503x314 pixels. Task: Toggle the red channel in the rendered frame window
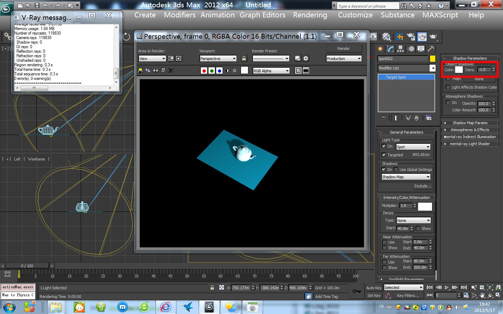click(x=204, y=70)
